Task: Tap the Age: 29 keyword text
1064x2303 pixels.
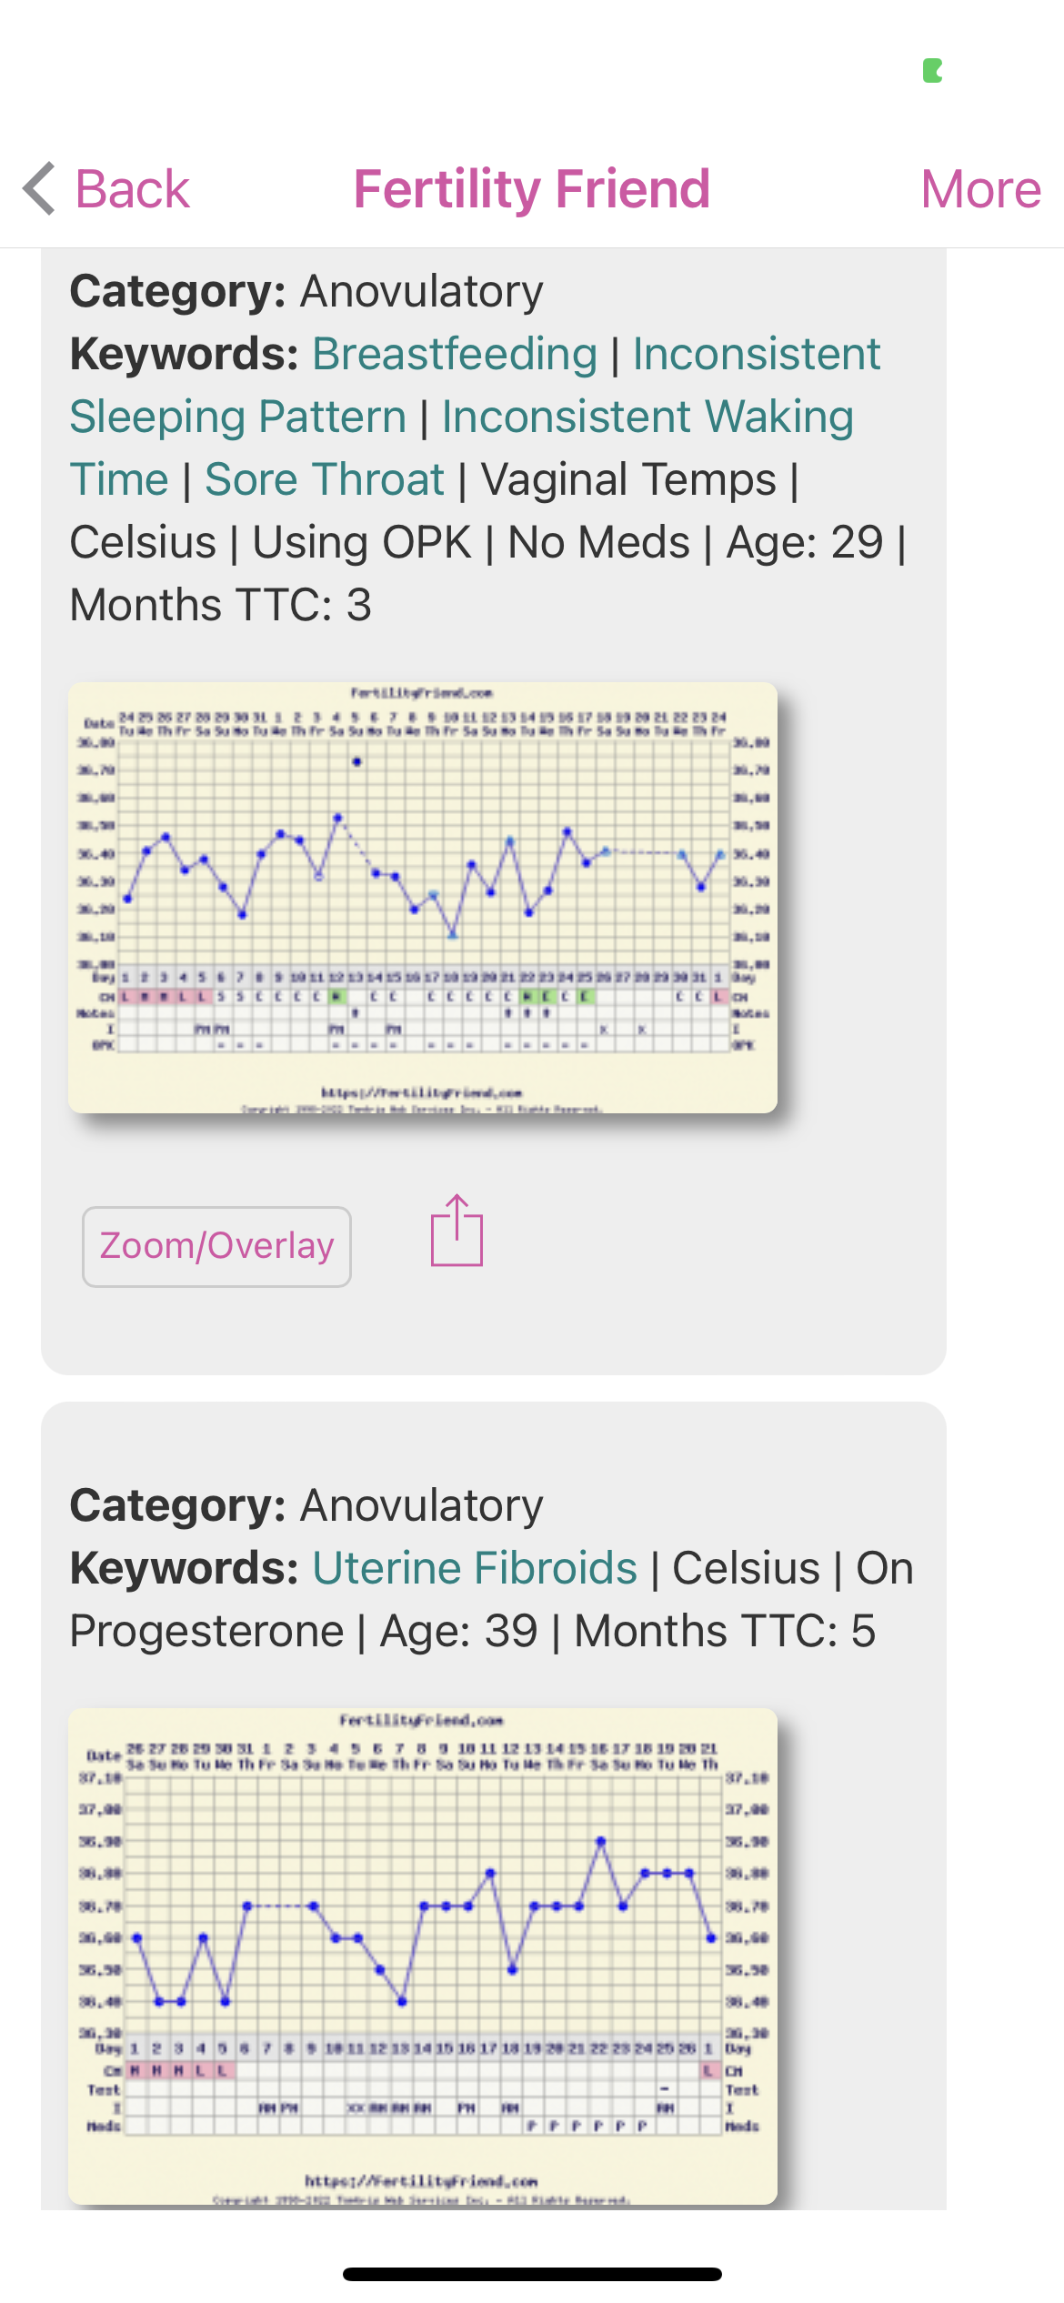Action: 805,542
